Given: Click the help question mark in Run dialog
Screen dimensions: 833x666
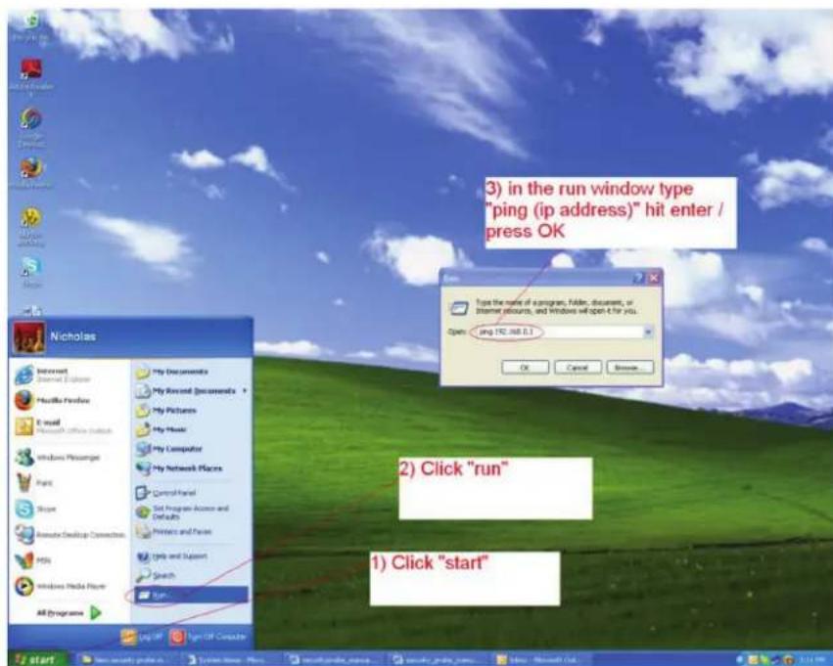Looking at the screenshot, I should click(x=639, y=278).
